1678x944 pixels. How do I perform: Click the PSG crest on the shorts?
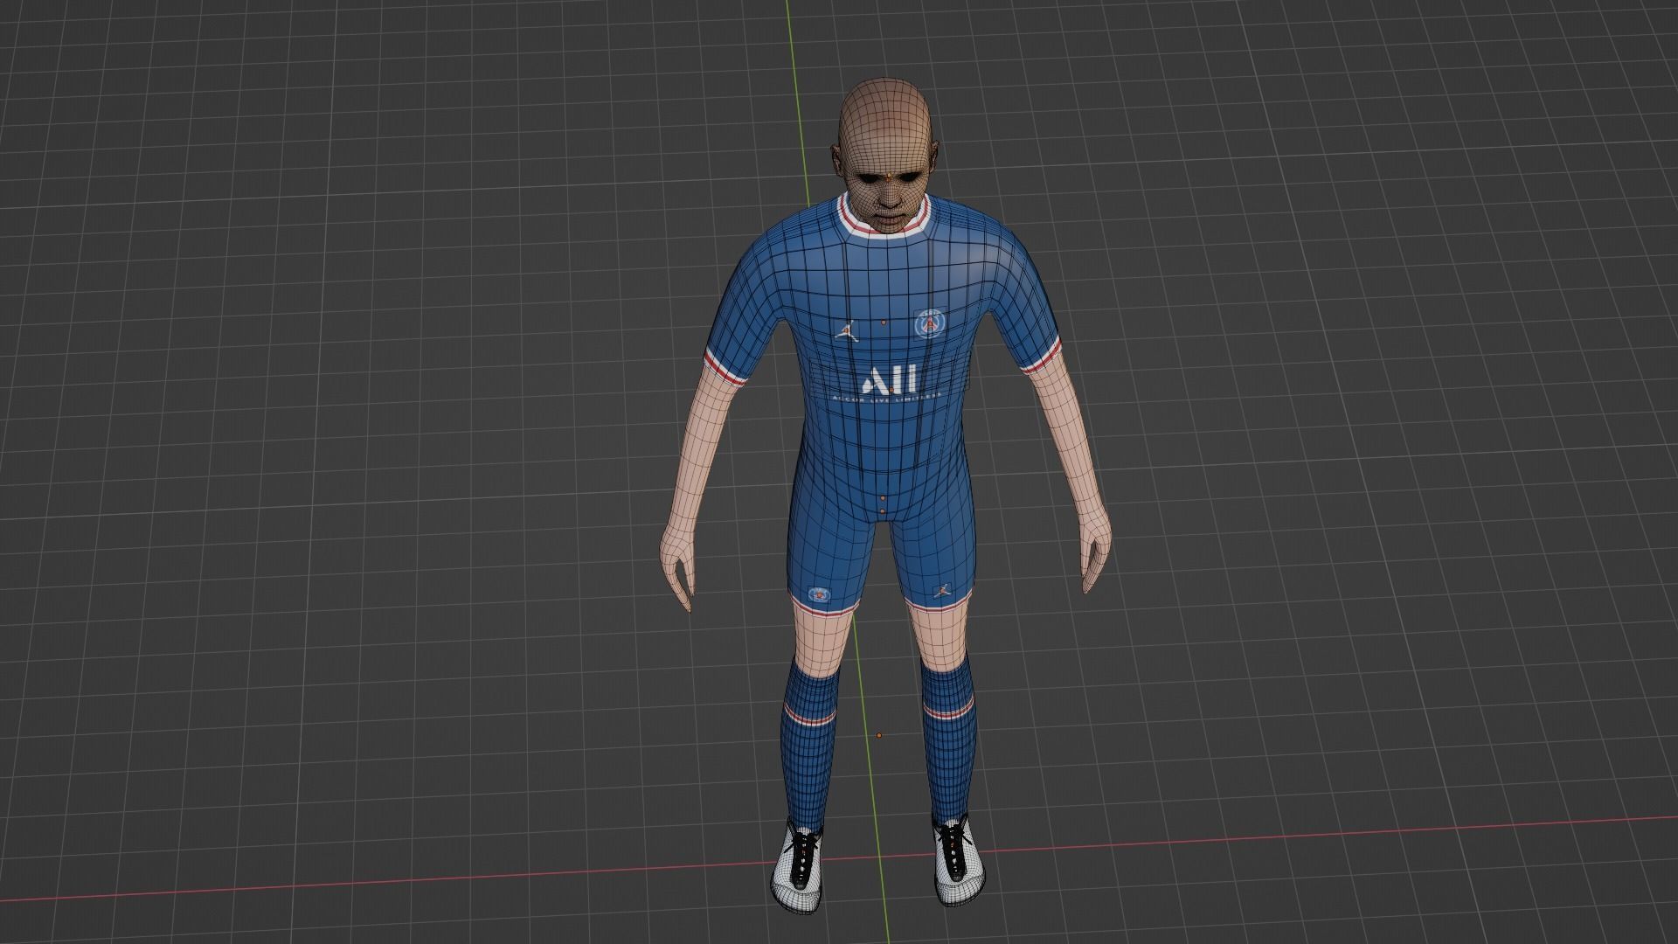click(819, 593)
